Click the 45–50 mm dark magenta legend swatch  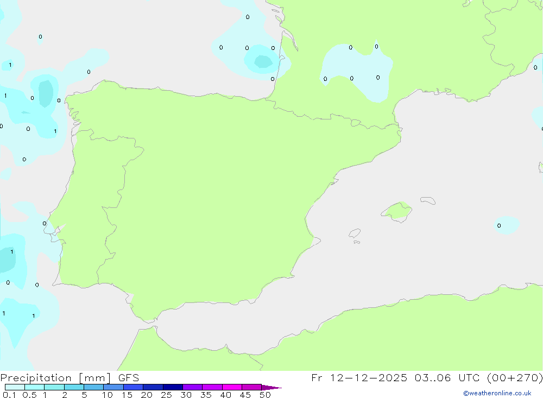coord(252,387)
